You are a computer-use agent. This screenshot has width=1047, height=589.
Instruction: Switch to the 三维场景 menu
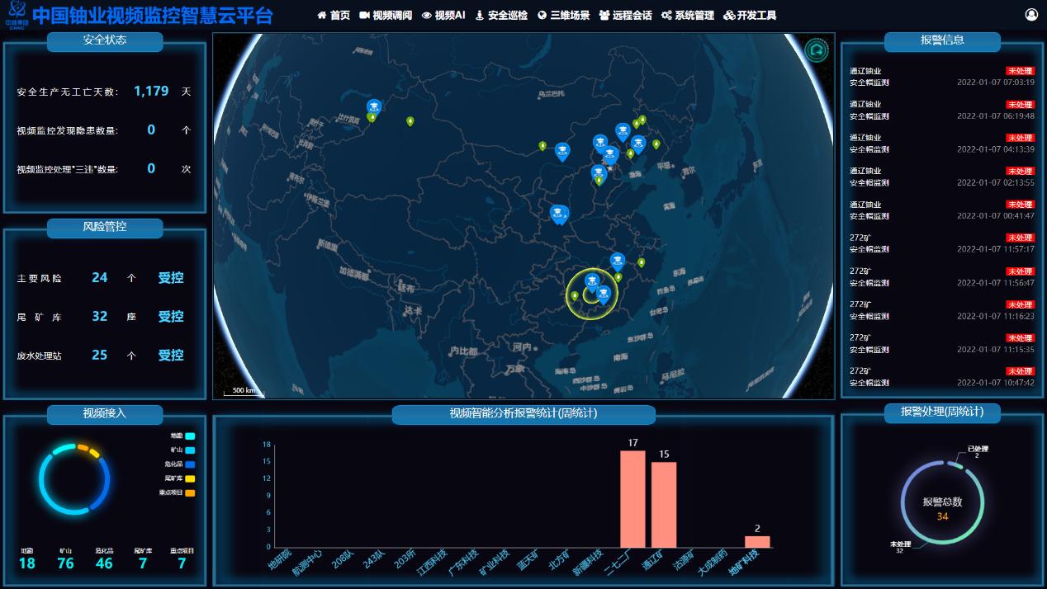pyautogui.click(x=570, y=15)
